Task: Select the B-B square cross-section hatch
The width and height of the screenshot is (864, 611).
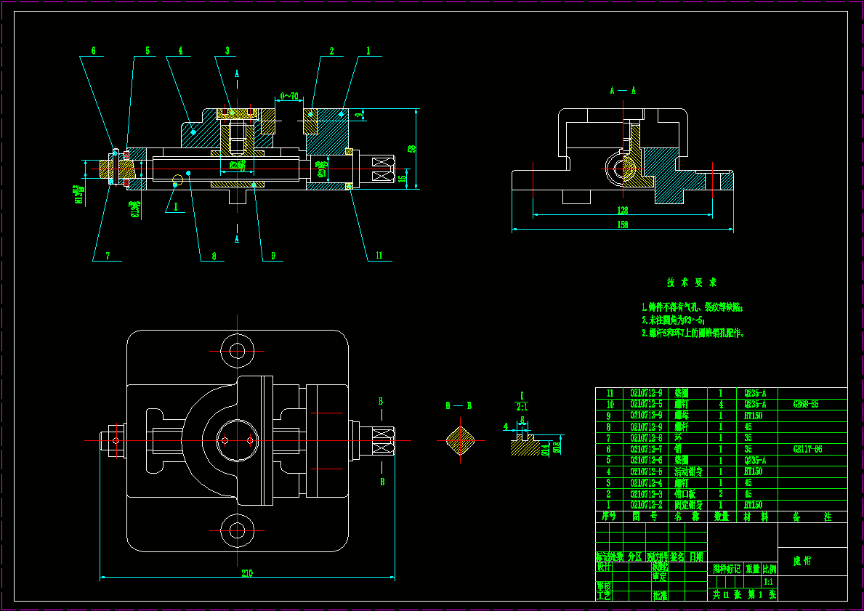Action: tap(459, 441)
